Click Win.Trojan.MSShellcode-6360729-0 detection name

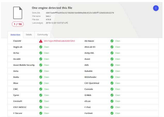pyautogui.click(x=59, y=41)
